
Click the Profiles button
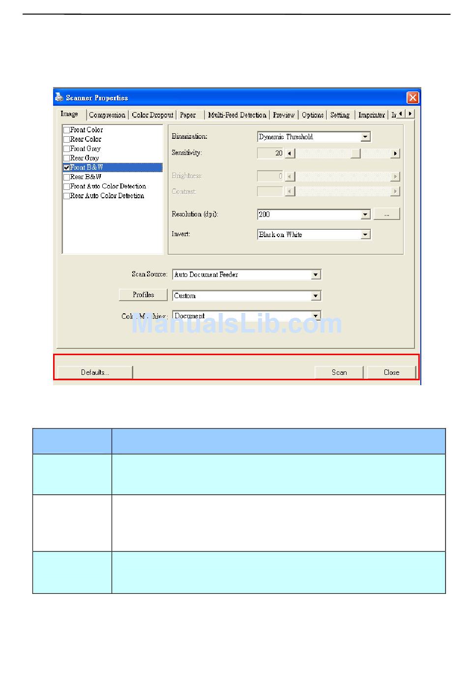tap(144, 295)
